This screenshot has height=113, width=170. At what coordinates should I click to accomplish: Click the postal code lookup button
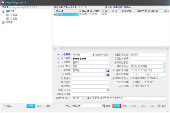(84, 98)
